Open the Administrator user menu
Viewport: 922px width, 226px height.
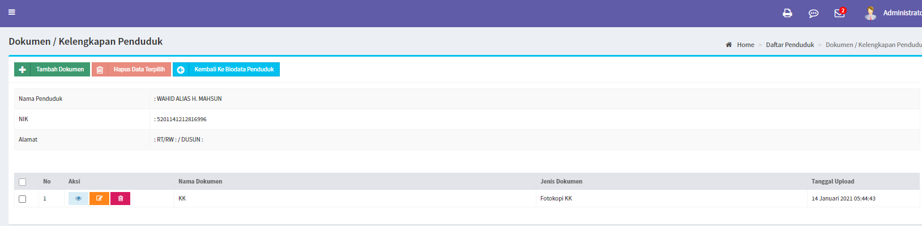click(902, 12)
